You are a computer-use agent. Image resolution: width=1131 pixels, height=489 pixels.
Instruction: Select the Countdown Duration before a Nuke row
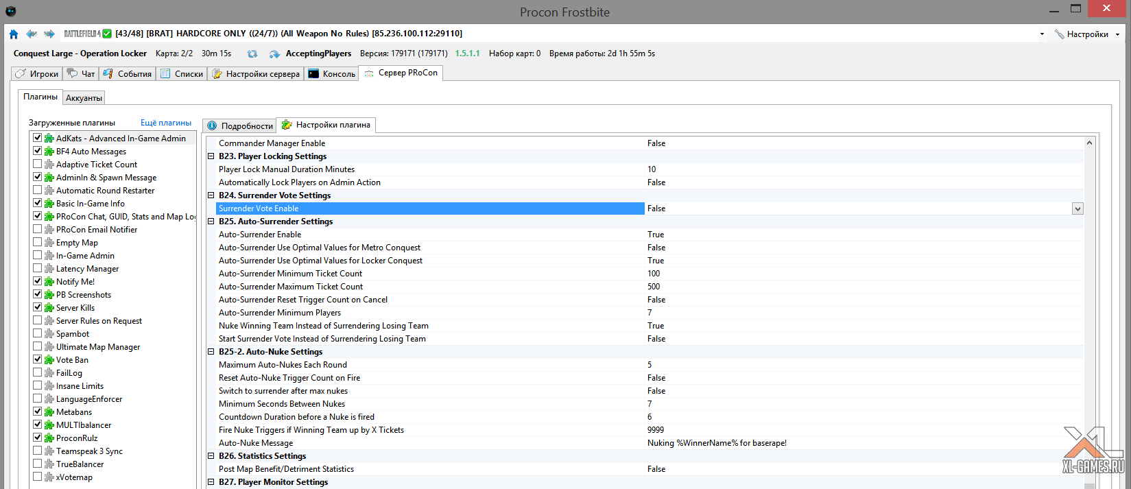650,417
